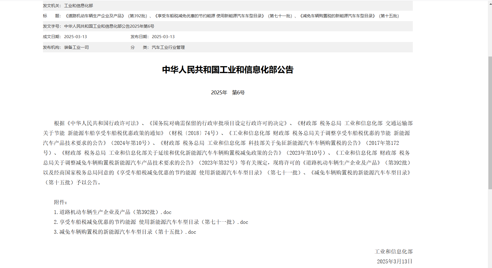Click the 发布机构 field label
The height and width of the screenshot is (268, 492).
52,47
